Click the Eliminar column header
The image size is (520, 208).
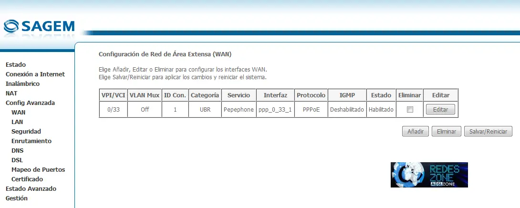click(x=410, y=95)
